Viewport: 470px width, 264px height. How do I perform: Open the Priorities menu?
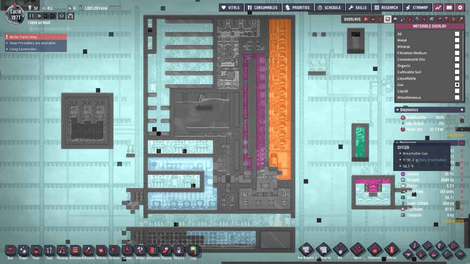point(298,7)
